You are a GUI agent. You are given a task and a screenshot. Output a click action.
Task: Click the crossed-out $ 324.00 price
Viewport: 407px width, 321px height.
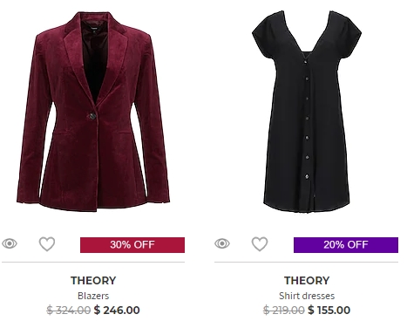(69, 311)
